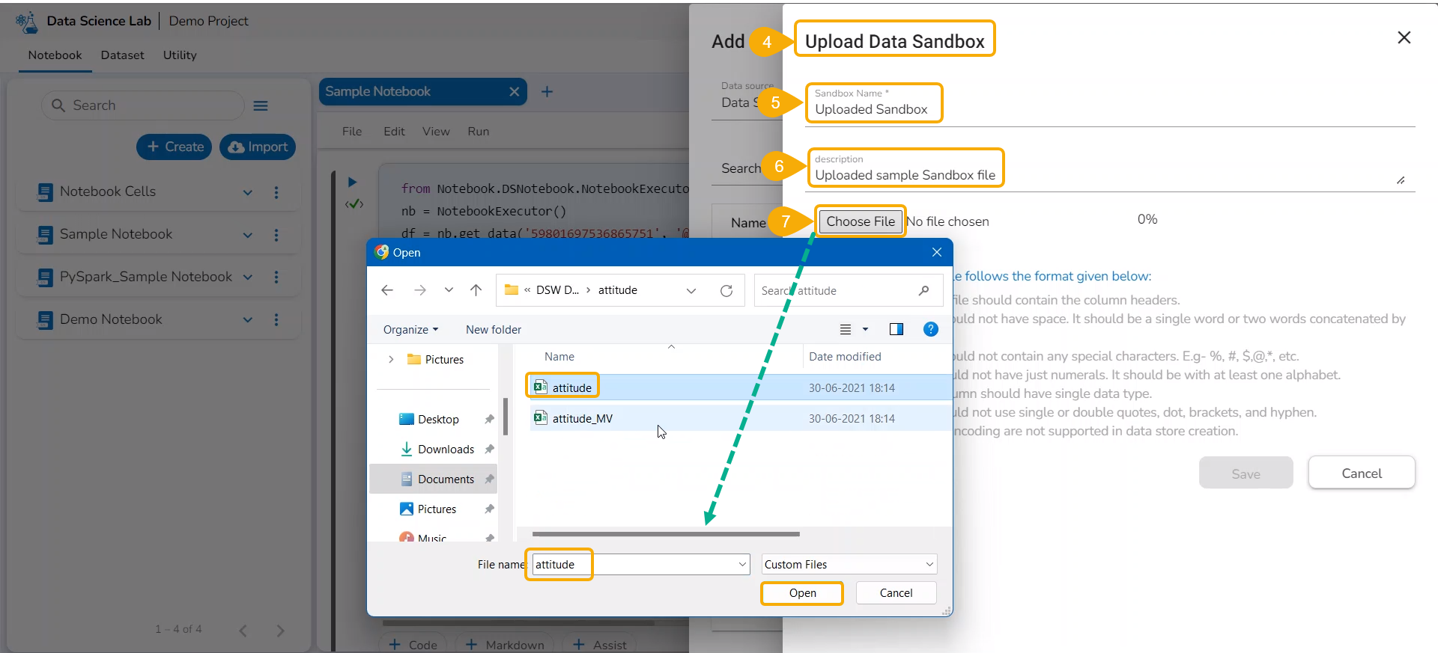Go up one folder level arrow

[x=476, y=290]
